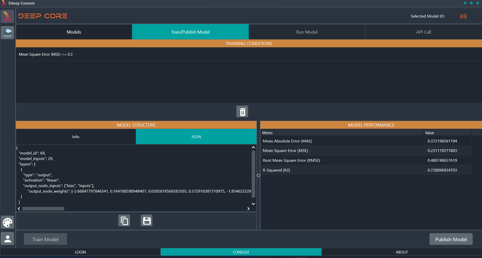Click the DEEP CORE logo text
Viewport: 482px width, 258px height.
[x=43, y=16]
